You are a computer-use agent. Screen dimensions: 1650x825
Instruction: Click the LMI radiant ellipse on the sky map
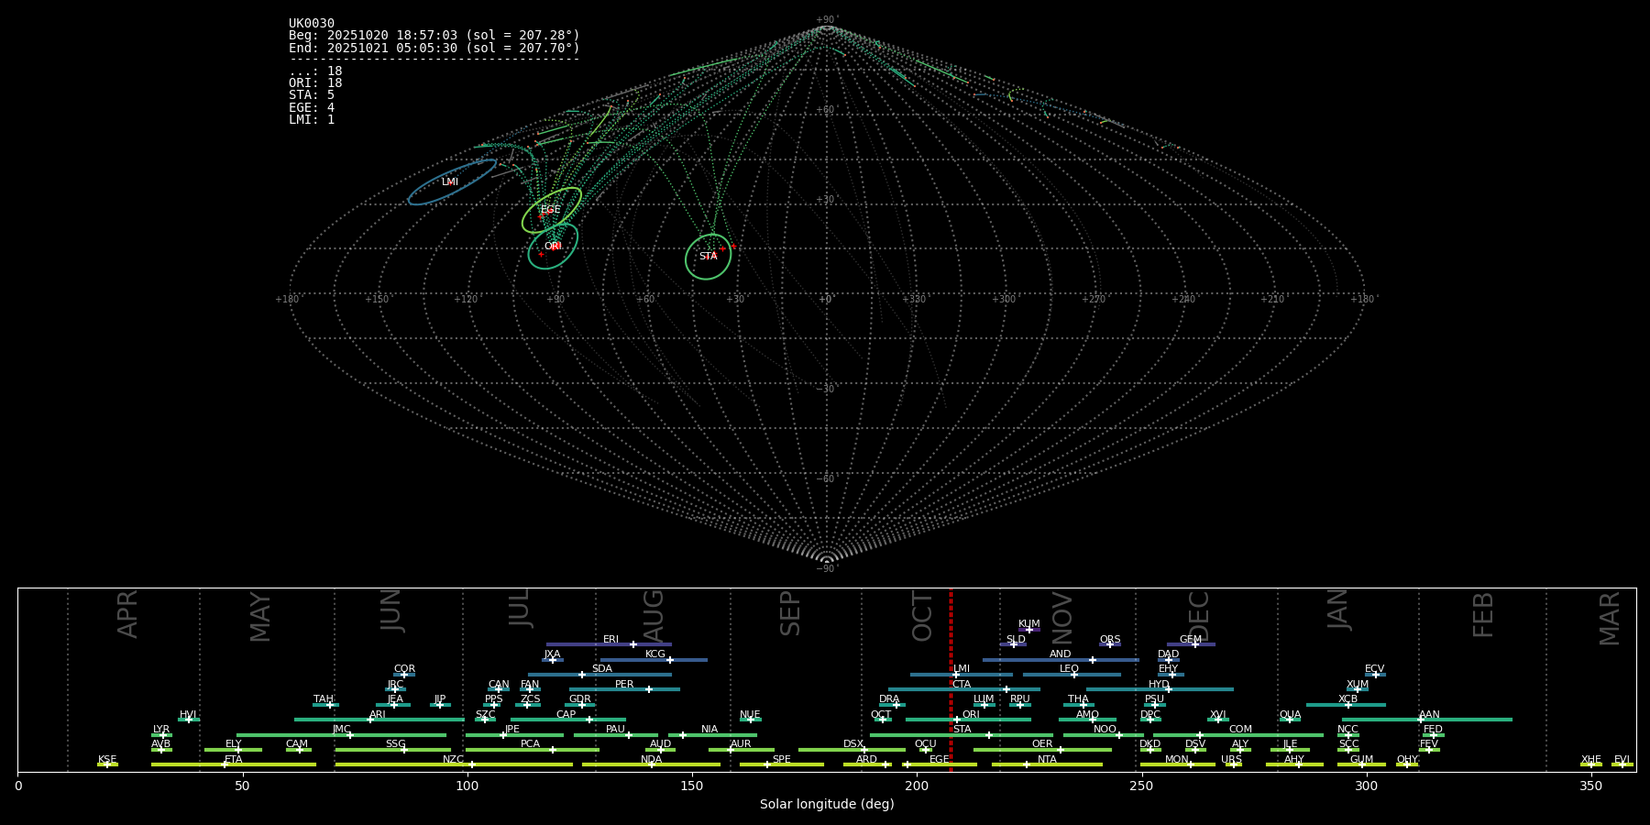pos(451,182)
